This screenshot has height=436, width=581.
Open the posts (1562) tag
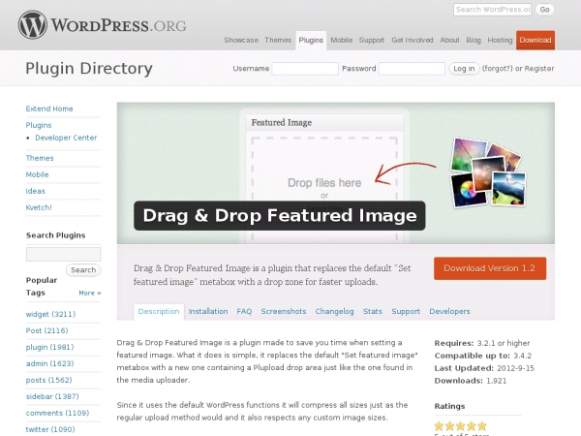49,381
